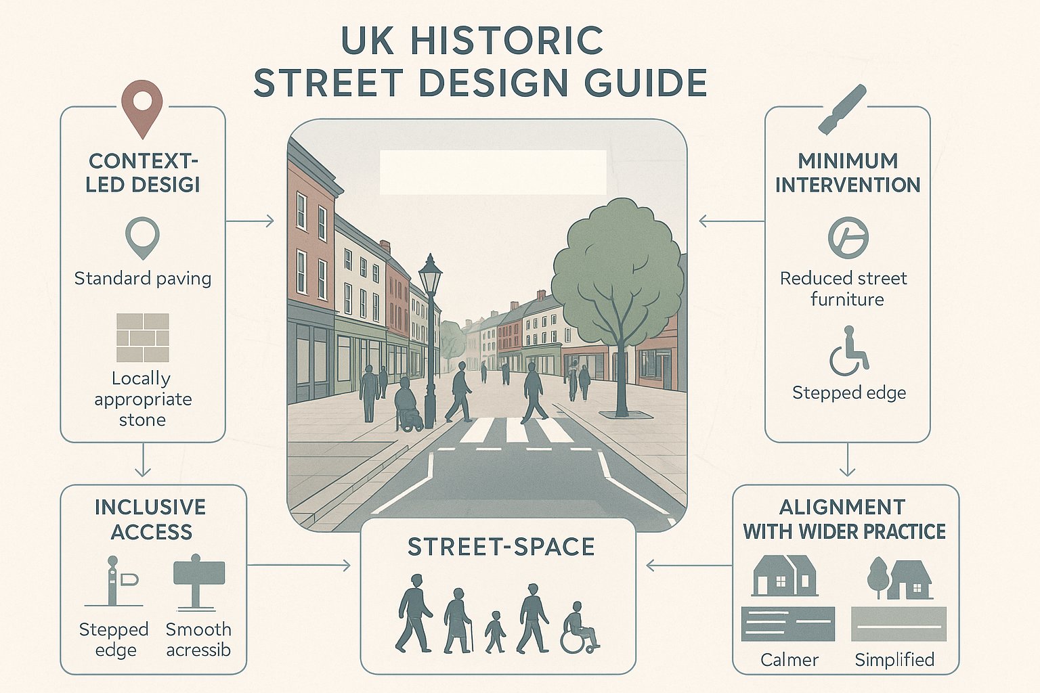Click the UK Historic Street Design Guide title
The height and width of the screenshot is (693, 1040).
click(480, 62)
